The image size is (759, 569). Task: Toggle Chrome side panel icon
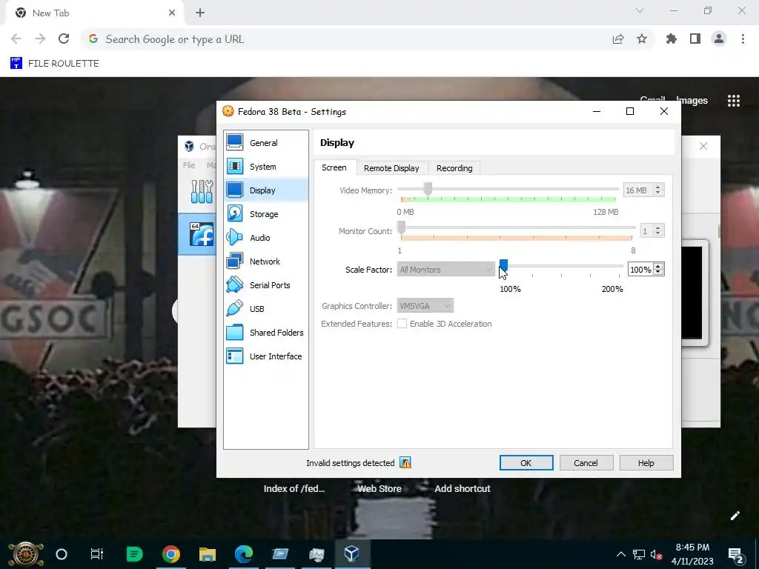click(695, 39)
